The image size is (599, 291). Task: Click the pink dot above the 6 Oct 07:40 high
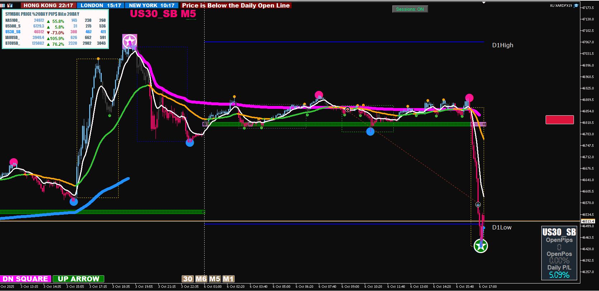point(319,95)
